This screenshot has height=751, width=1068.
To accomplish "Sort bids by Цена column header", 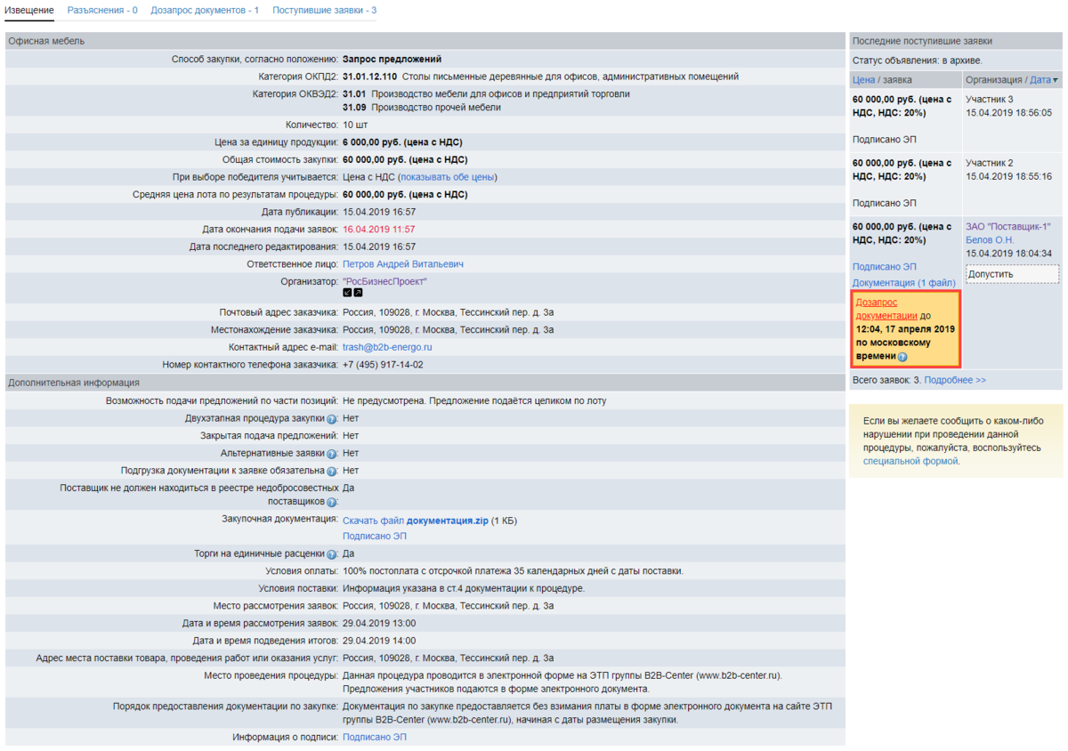I will pyautogui.click(x=863, y=80).
